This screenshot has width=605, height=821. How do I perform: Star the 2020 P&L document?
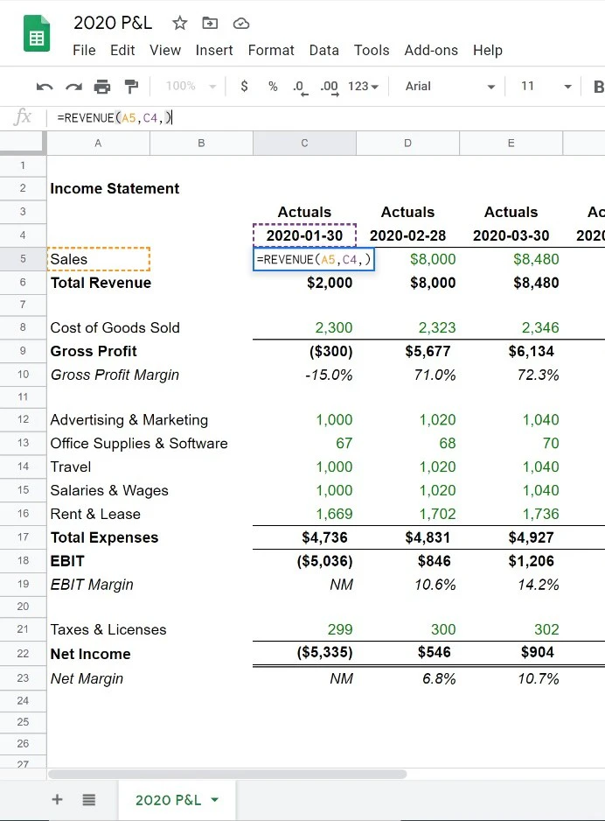point(179,23)
